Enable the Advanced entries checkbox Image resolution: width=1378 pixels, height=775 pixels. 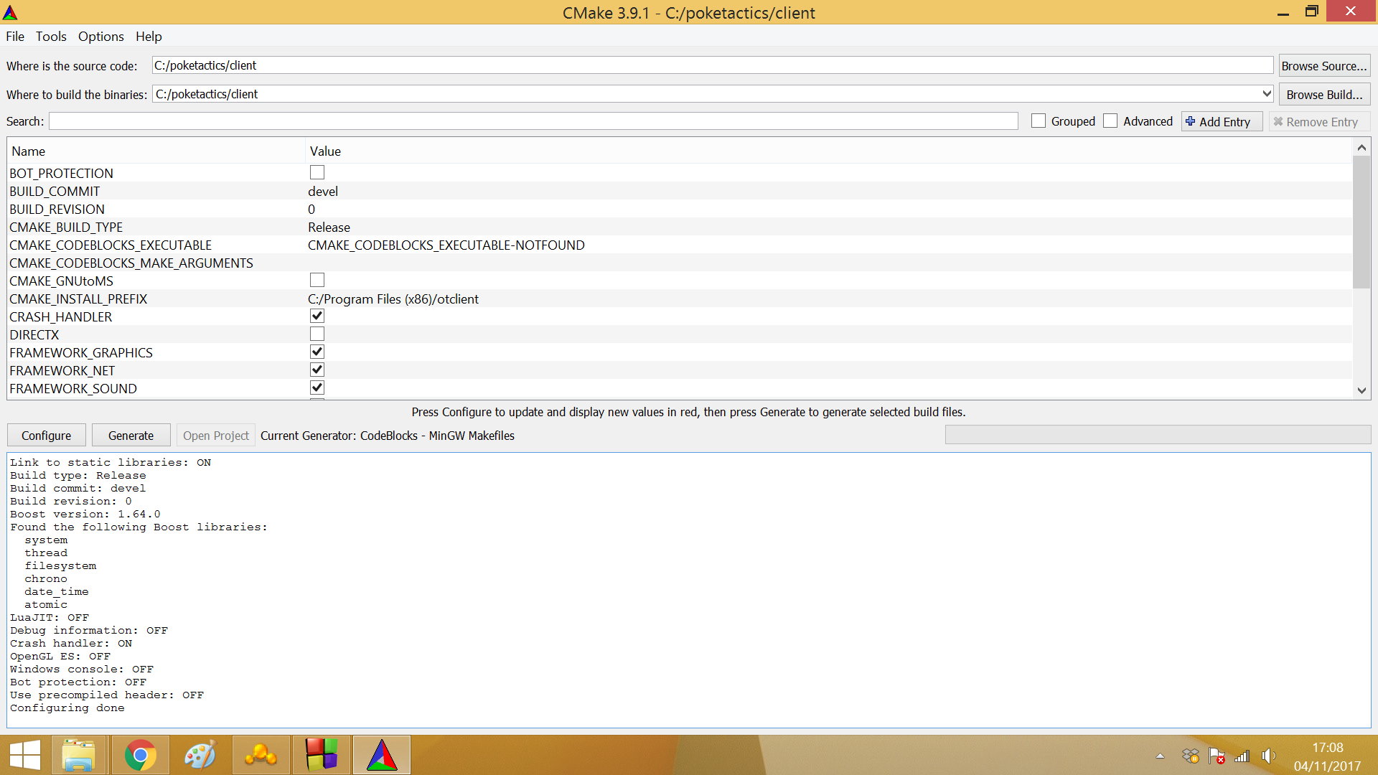(x=1110, y=121)
